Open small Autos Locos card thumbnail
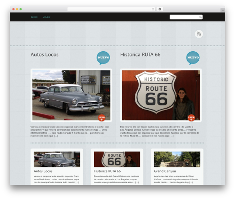Screen dimensions: 235x199 pyautogui.click(x=57, y=159)
